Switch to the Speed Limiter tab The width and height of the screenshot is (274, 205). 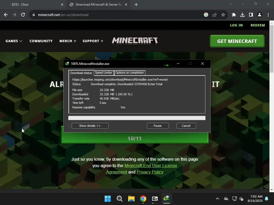tap(104, 73)
